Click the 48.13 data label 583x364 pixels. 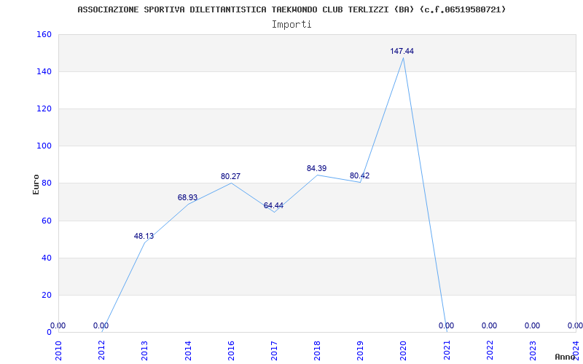tap(144, 236)
